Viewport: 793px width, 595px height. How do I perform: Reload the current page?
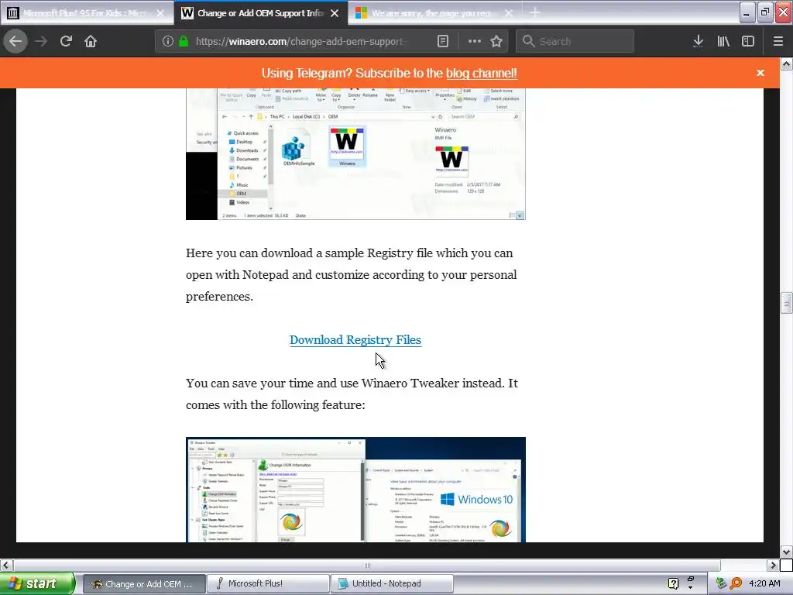point(66,41)
